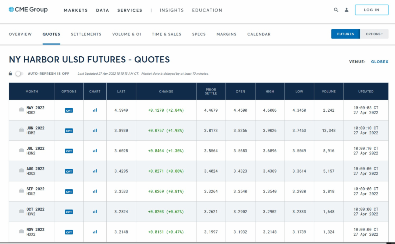The image size is (395, 244).
Task: Open the EDUCATION navigation menu
Action: click(207, 10)
